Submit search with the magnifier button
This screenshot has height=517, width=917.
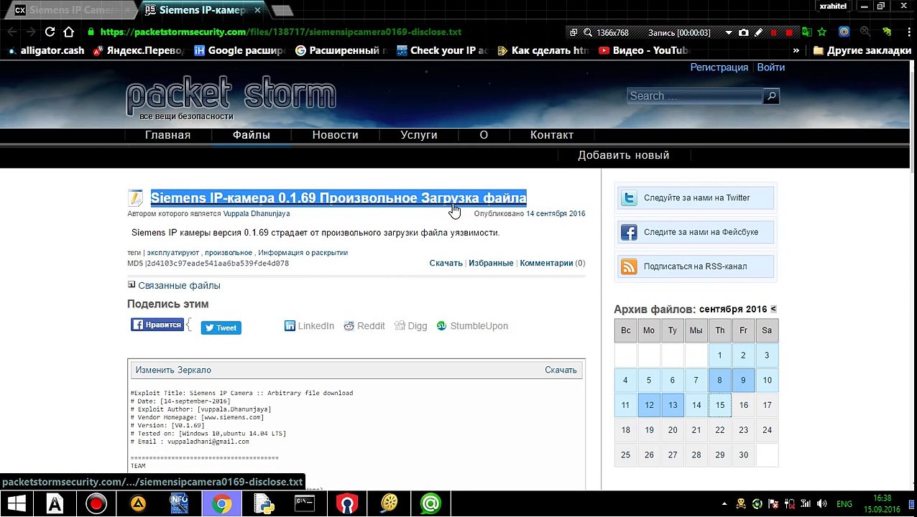(x=771, y=96)
